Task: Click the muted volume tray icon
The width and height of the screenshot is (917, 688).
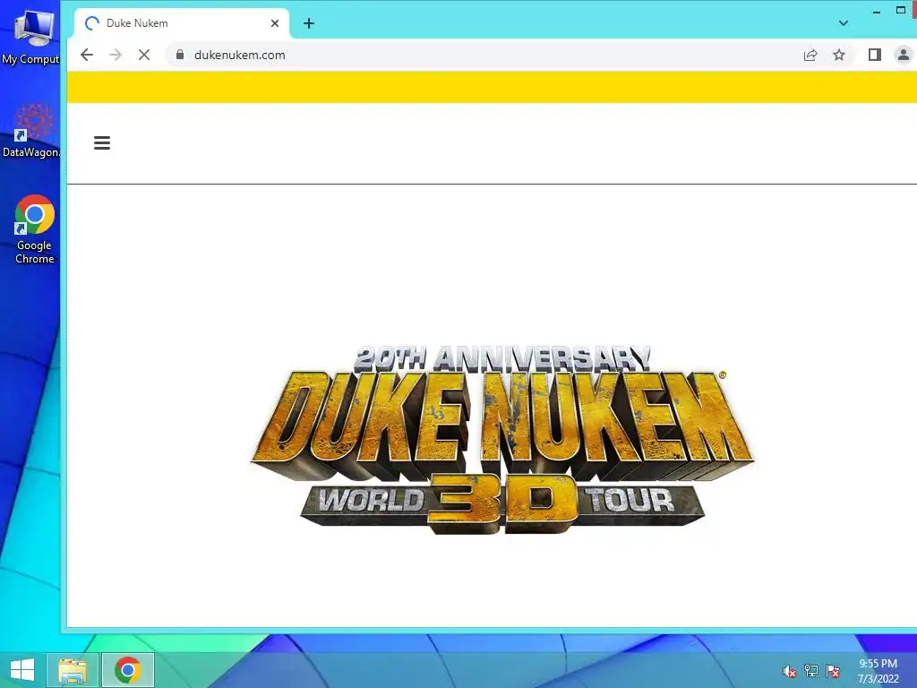Action: (789, 671)
